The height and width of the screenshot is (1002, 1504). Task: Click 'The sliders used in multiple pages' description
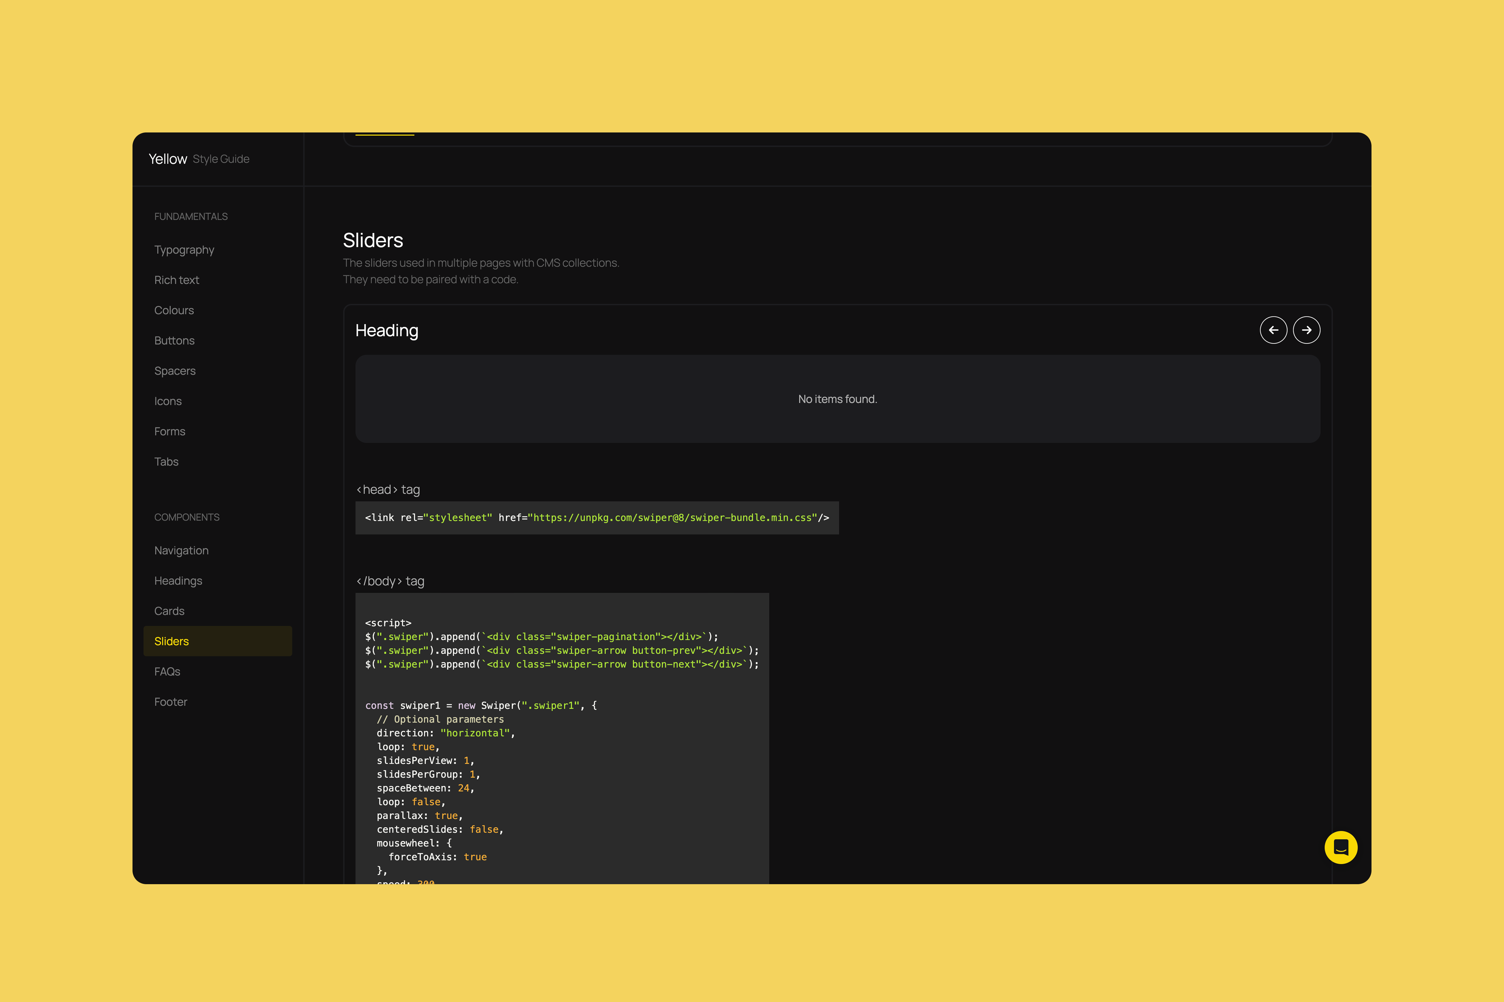(481, 263)
